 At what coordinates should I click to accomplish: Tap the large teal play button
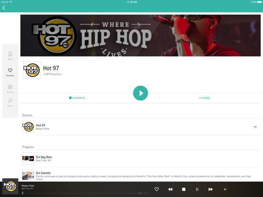pos(141,93)
